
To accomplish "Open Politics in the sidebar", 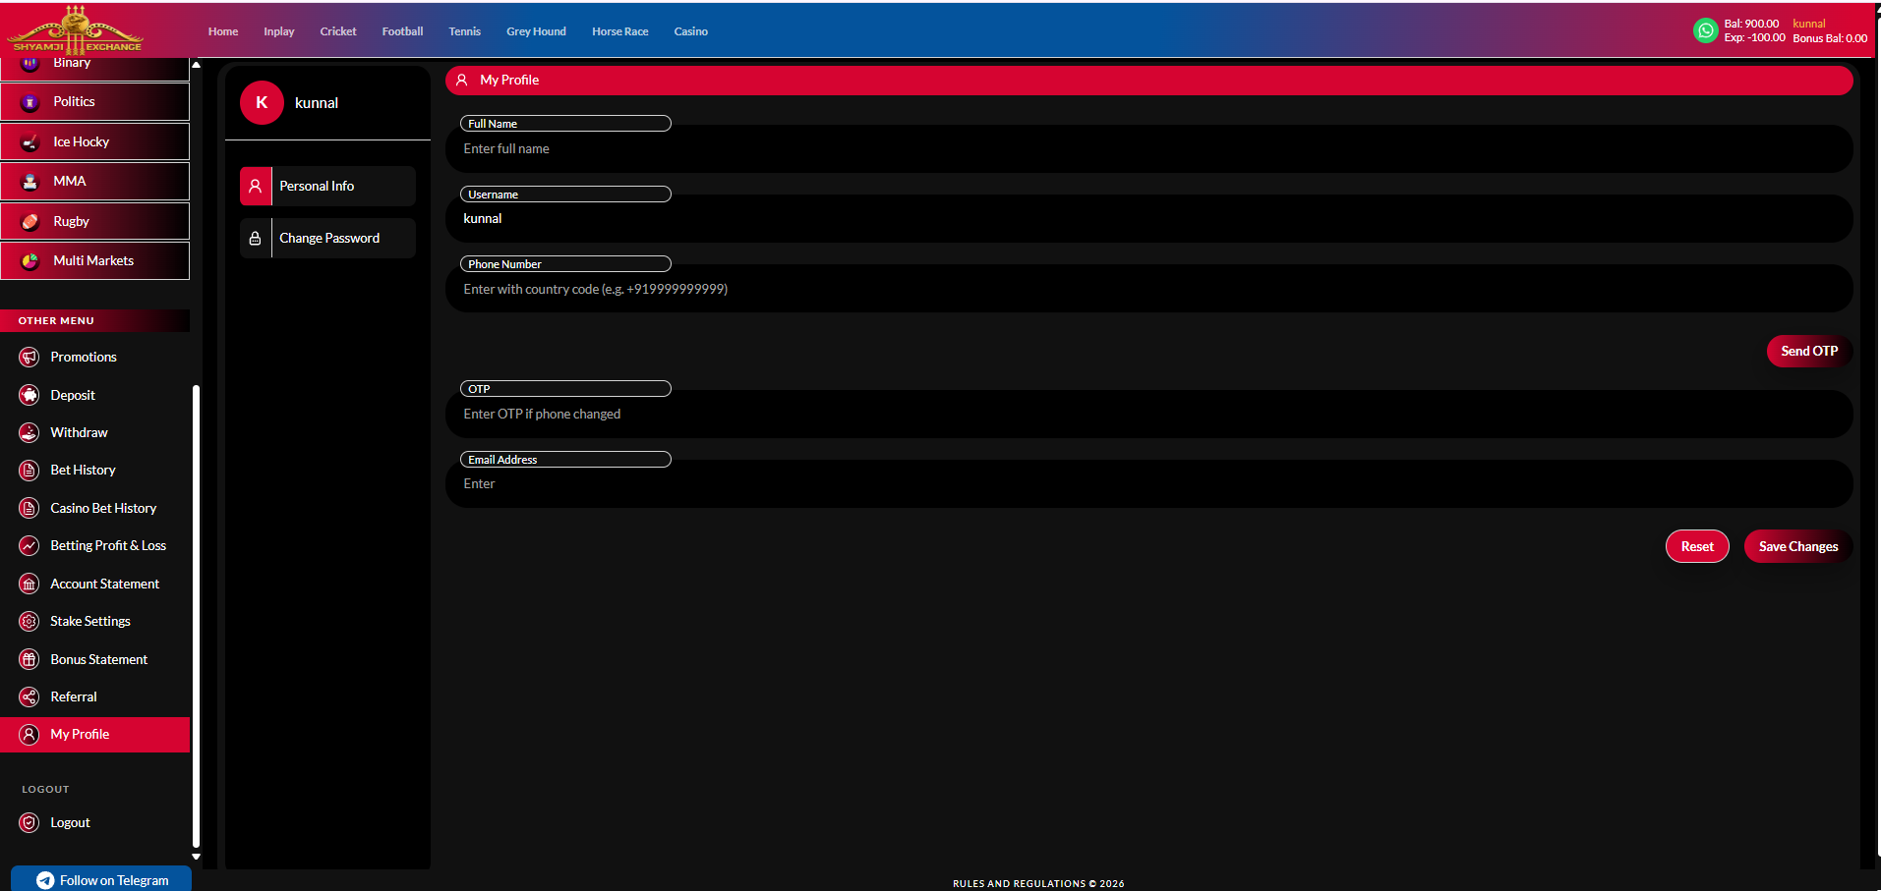I will point(95,102).
